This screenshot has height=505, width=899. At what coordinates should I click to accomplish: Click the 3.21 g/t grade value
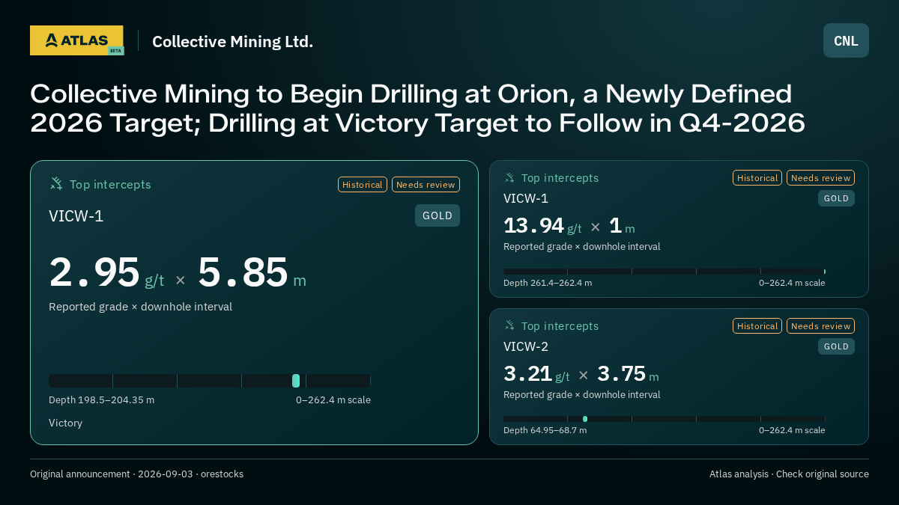pos(536,374)
